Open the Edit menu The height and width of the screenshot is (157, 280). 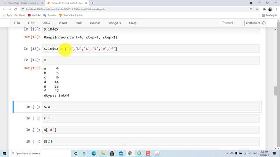click(31, 23)
